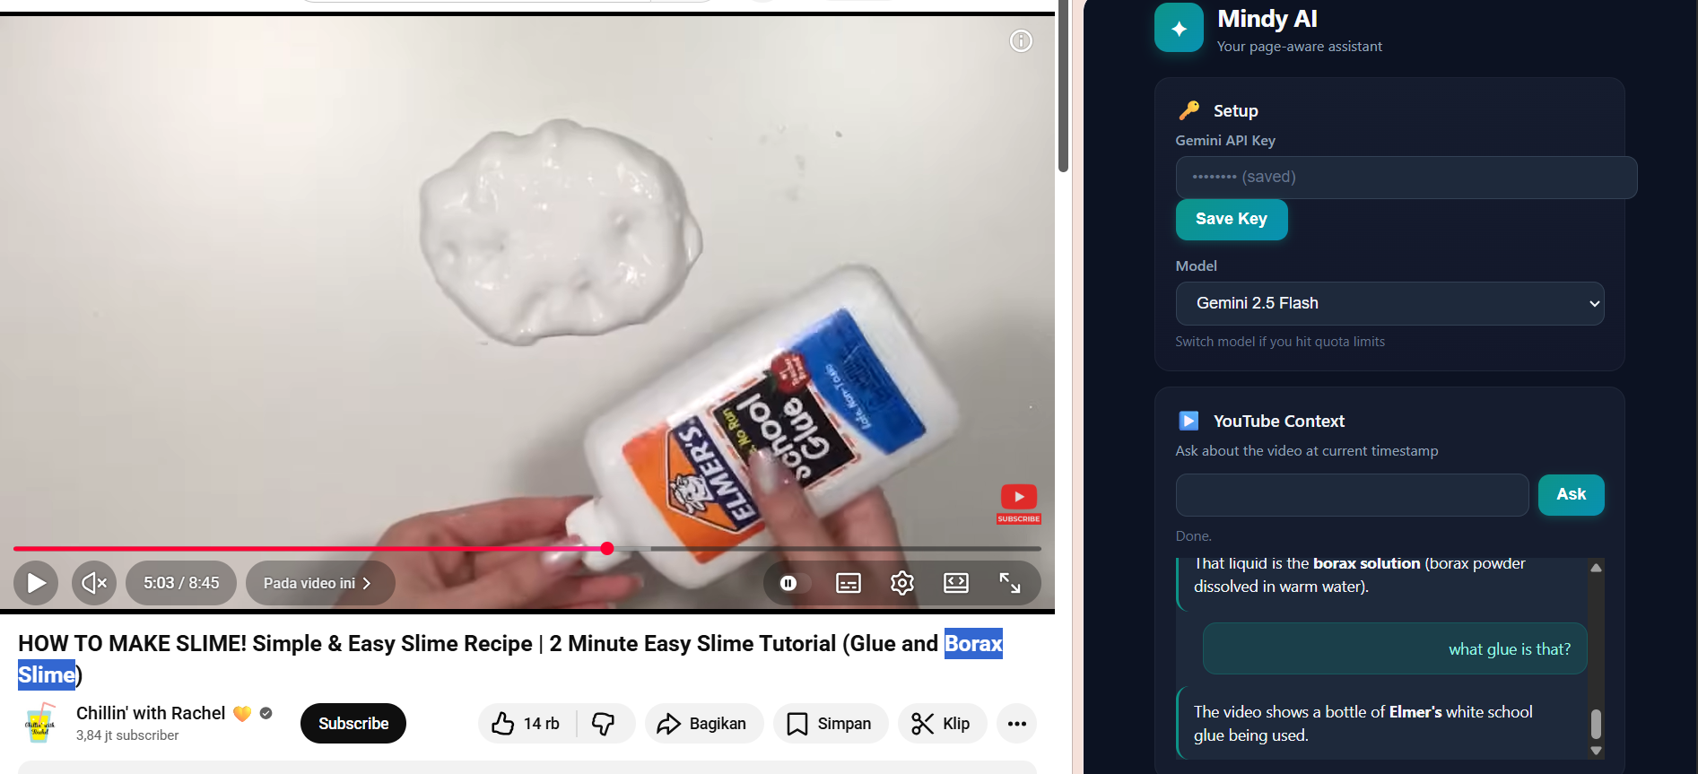Click the Ask button

click(x=1571, y=495)
